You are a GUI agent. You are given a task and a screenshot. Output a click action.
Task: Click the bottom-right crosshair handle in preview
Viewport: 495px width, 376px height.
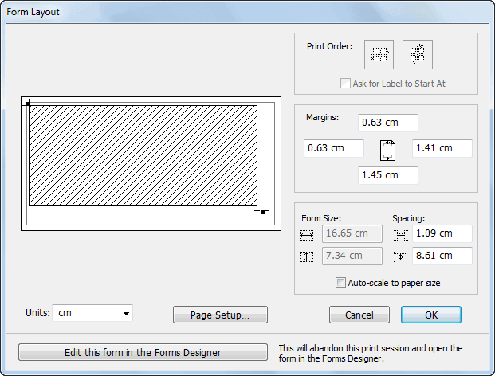[262, 211]
